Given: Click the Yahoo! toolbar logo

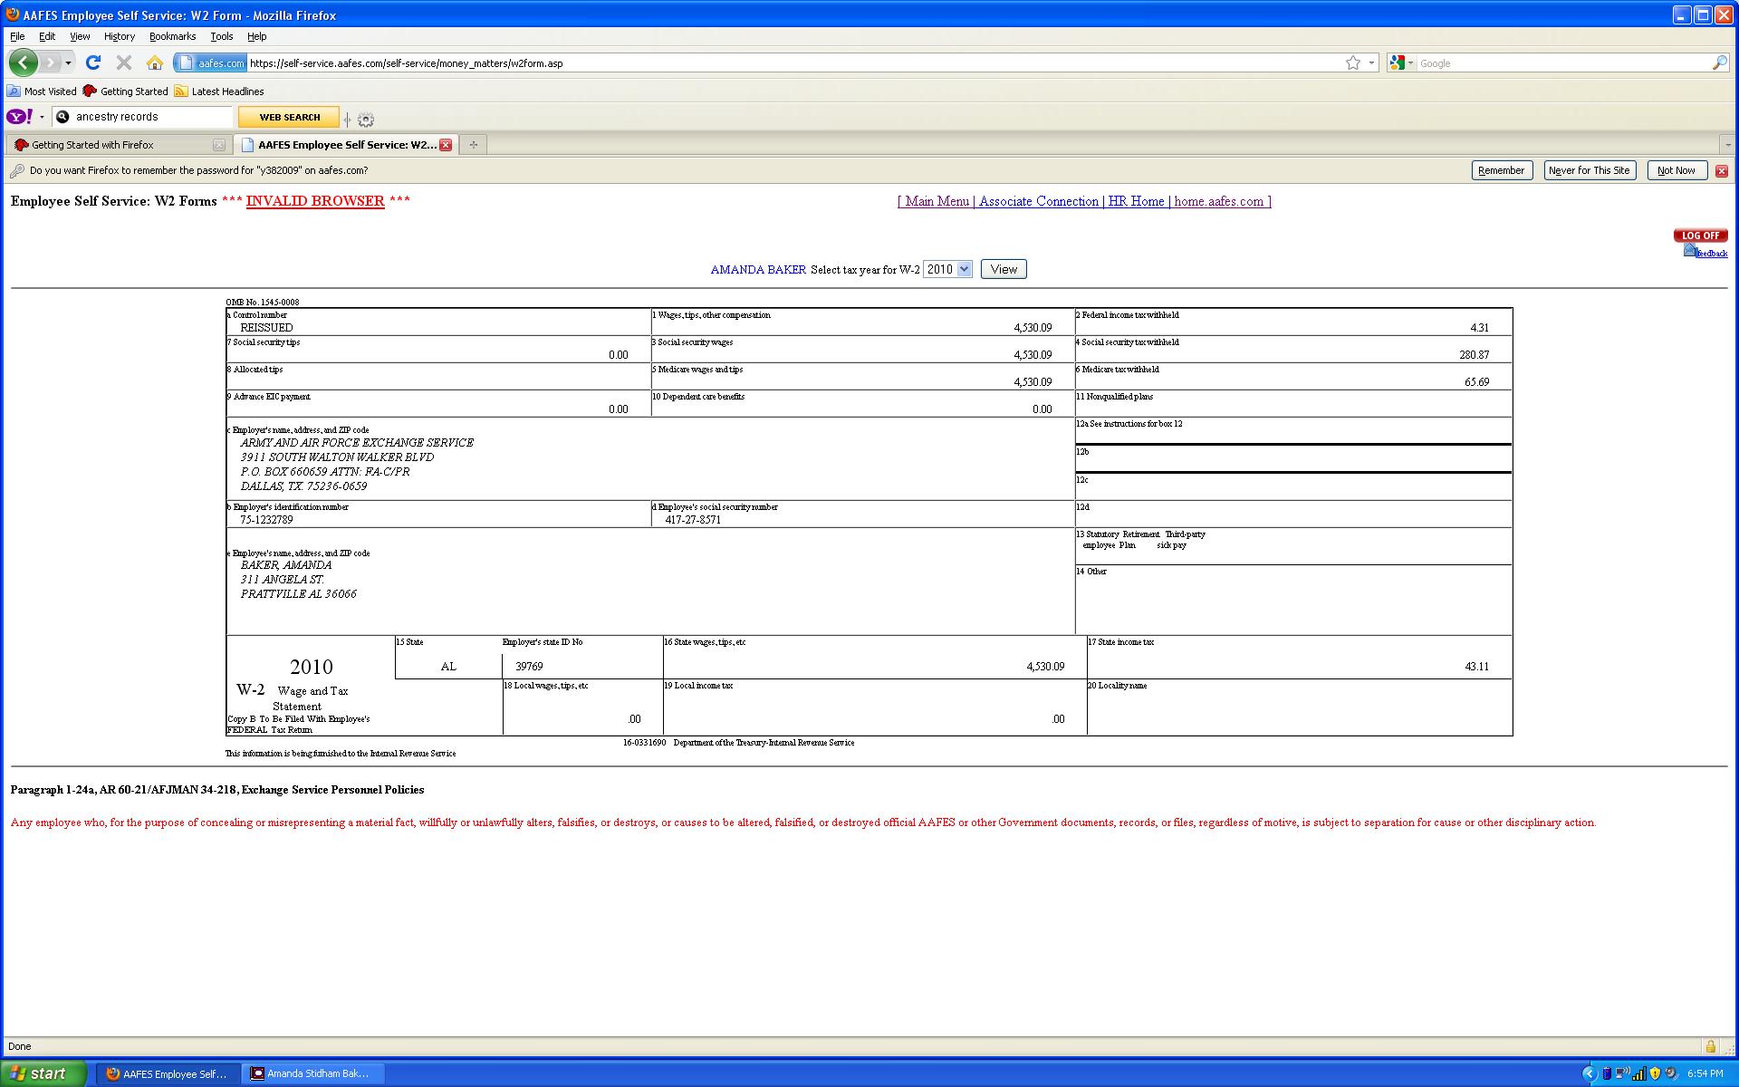Looking at the screenshot, I should point(20,117).
